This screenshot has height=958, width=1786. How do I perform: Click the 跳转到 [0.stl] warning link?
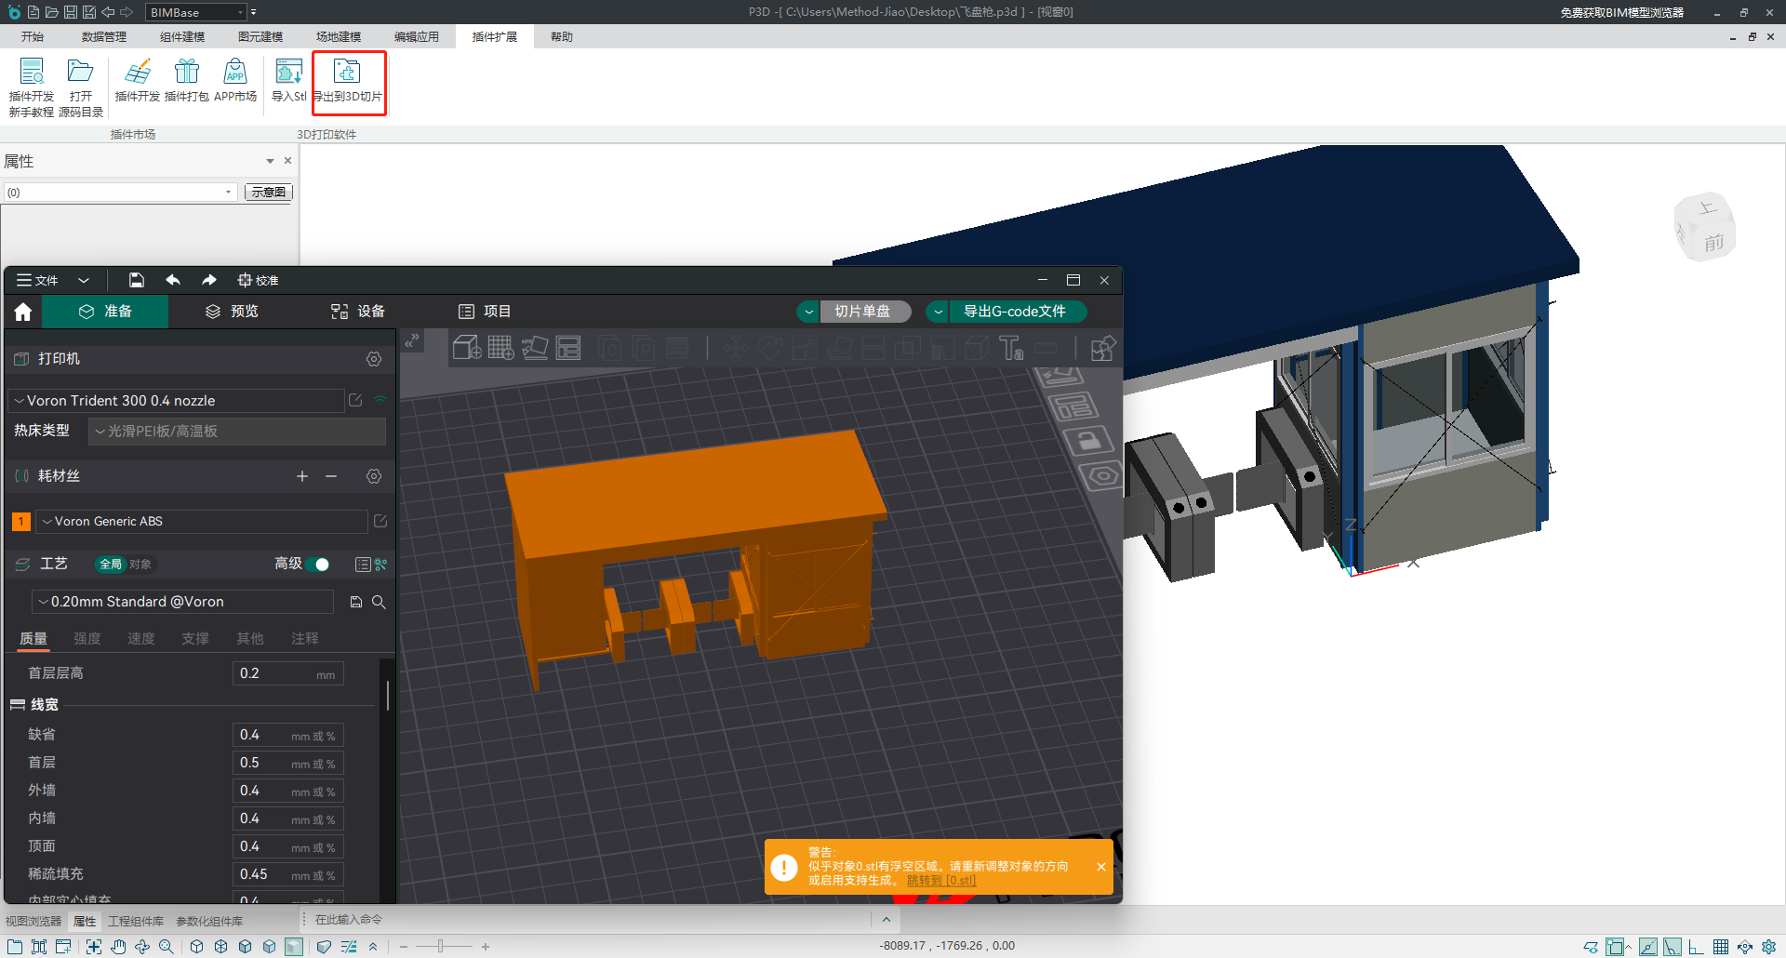tap(941, 881)
